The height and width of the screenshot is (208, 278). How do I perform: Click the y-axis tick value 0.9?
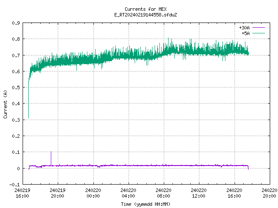(x=16, y=23)
